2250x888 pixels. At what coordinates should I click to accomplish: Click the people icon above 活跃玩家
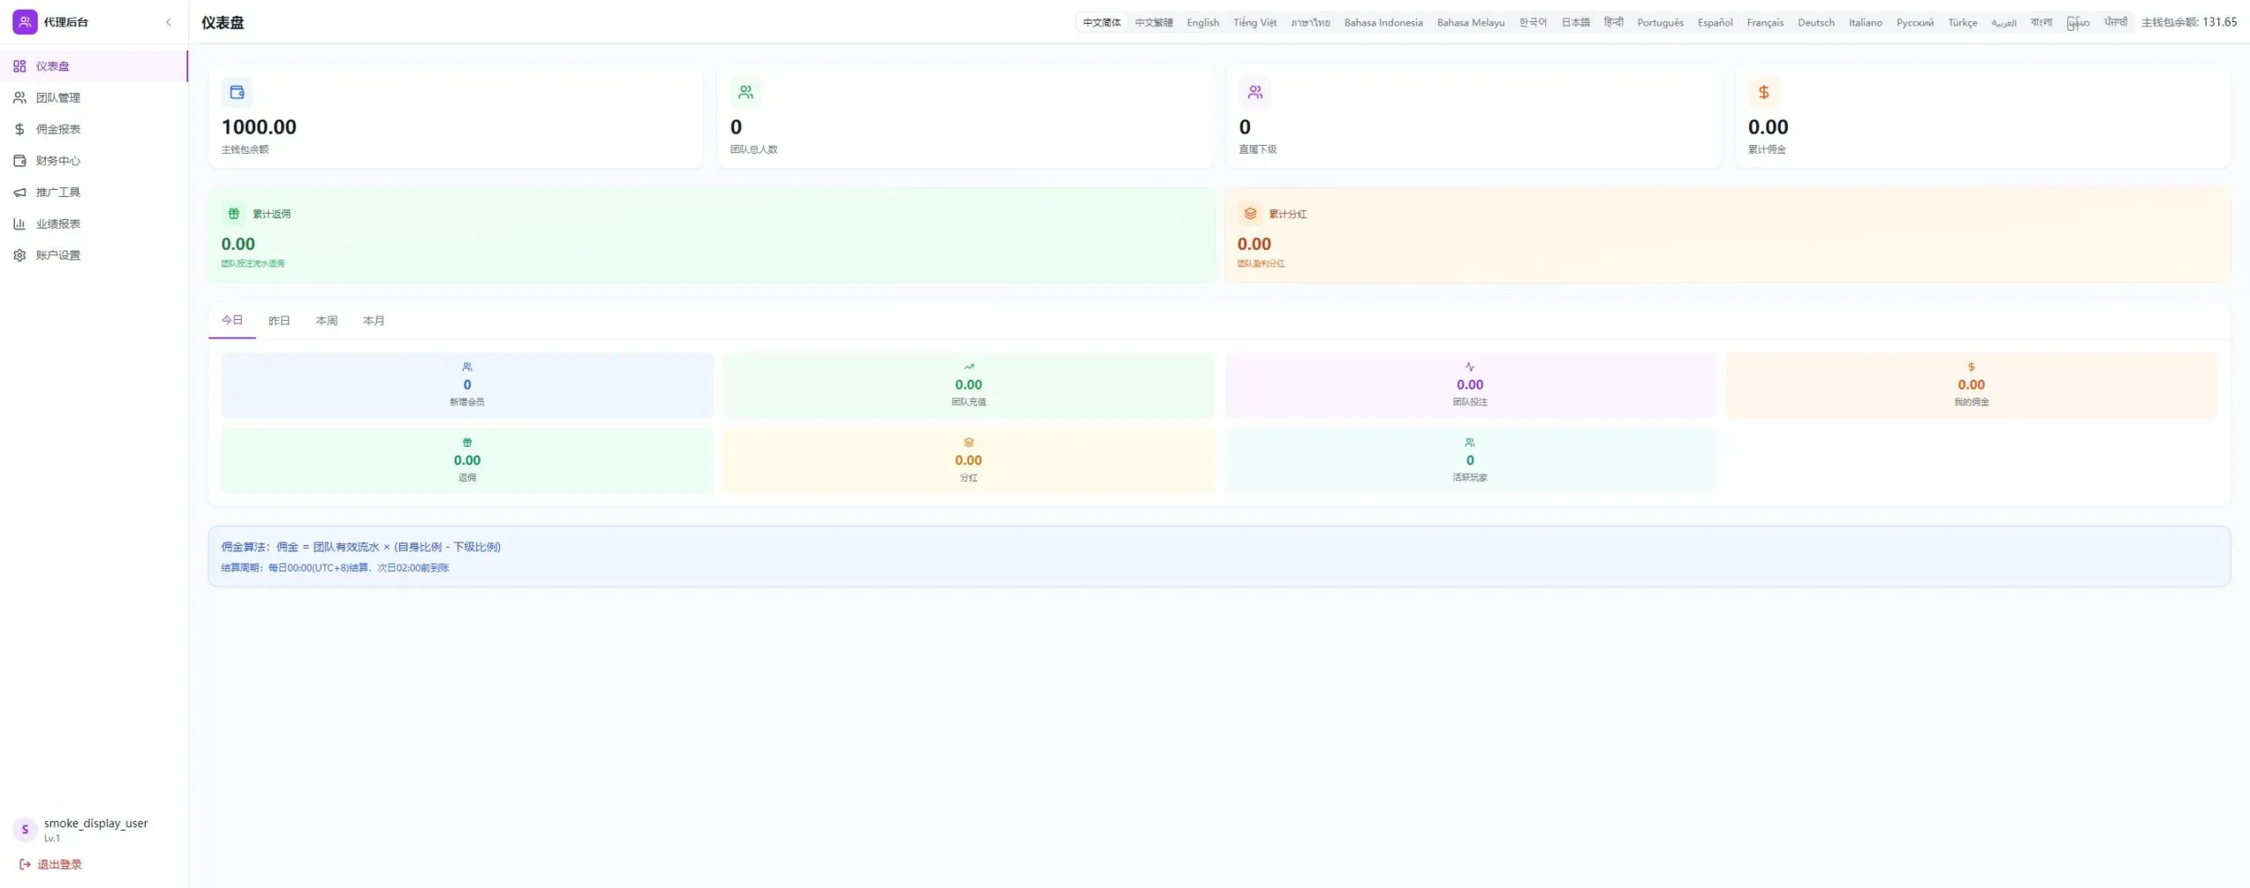click(x=1470, y=442)
